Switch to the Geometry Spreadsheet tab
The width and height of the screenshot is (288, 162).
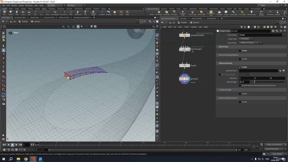tap(81, 18)
